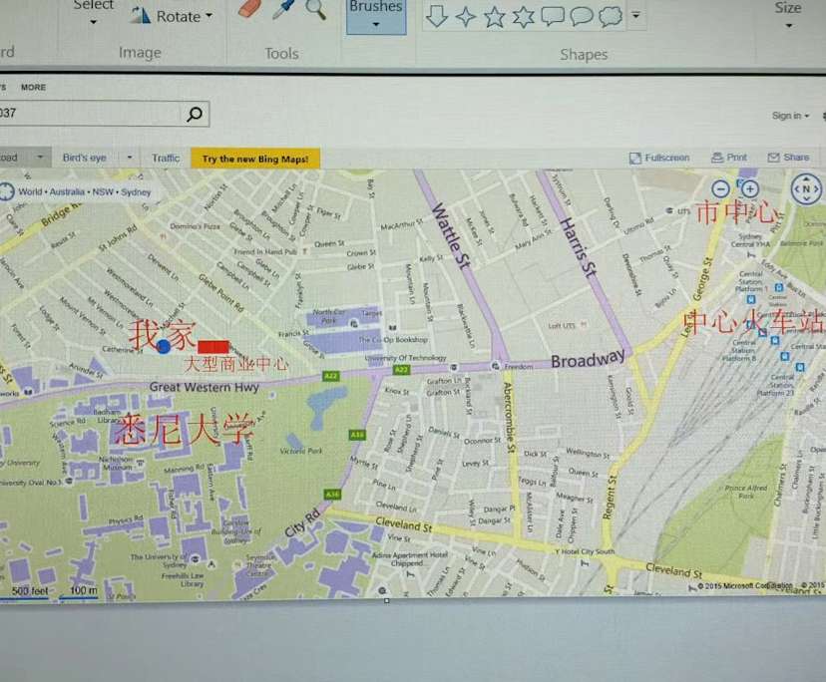
Task: Open the Sign in dropdown
Action: point(790,116)
